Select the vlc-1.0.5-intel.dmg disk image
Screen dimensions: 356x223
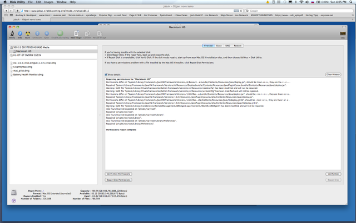[53, 63]
